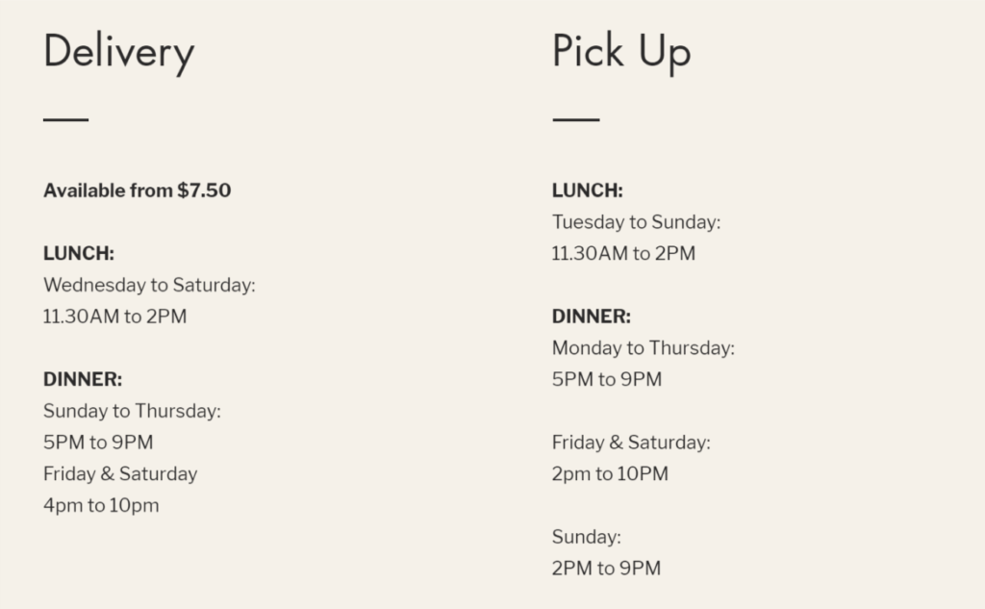Click the DINNER label under Pick Up

point(592,317)
